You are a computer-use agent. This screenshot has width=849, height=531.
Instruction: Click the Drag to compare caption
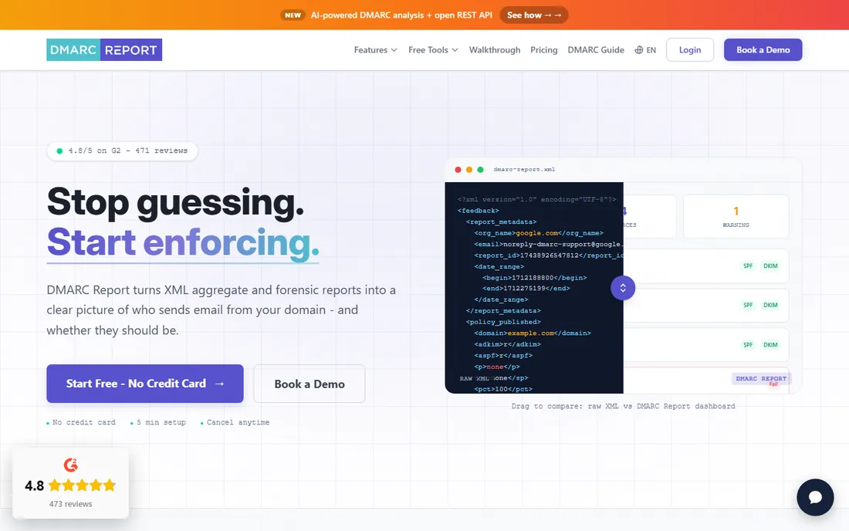coord(623,406)
